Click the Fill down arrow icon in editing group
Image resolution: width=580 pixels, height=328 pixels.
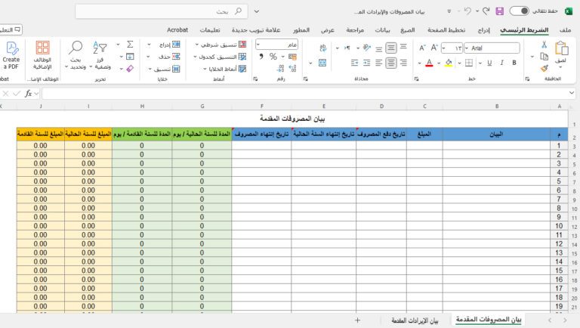[130, 57]
